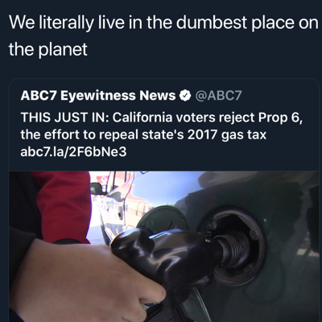
Task: Open the quoted tweet card header area
Action: pos(131,96)
